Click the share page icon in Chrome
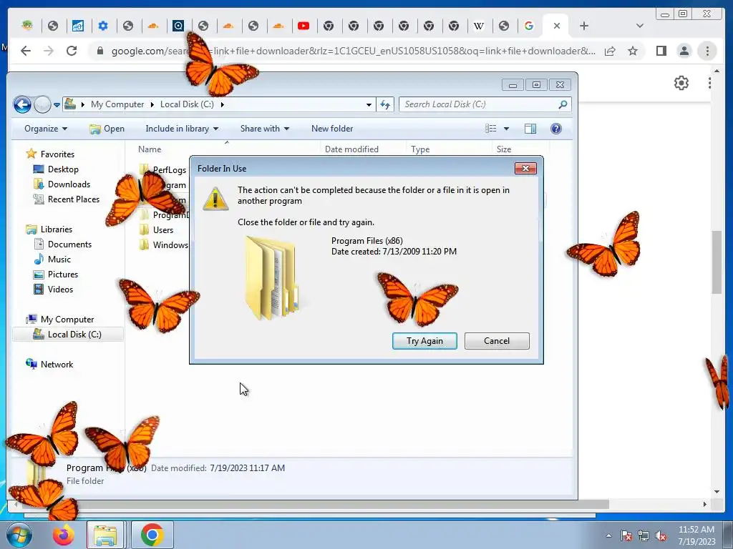Image resolution: width=733 pixels, height=549 pixels. pos(610,51)
